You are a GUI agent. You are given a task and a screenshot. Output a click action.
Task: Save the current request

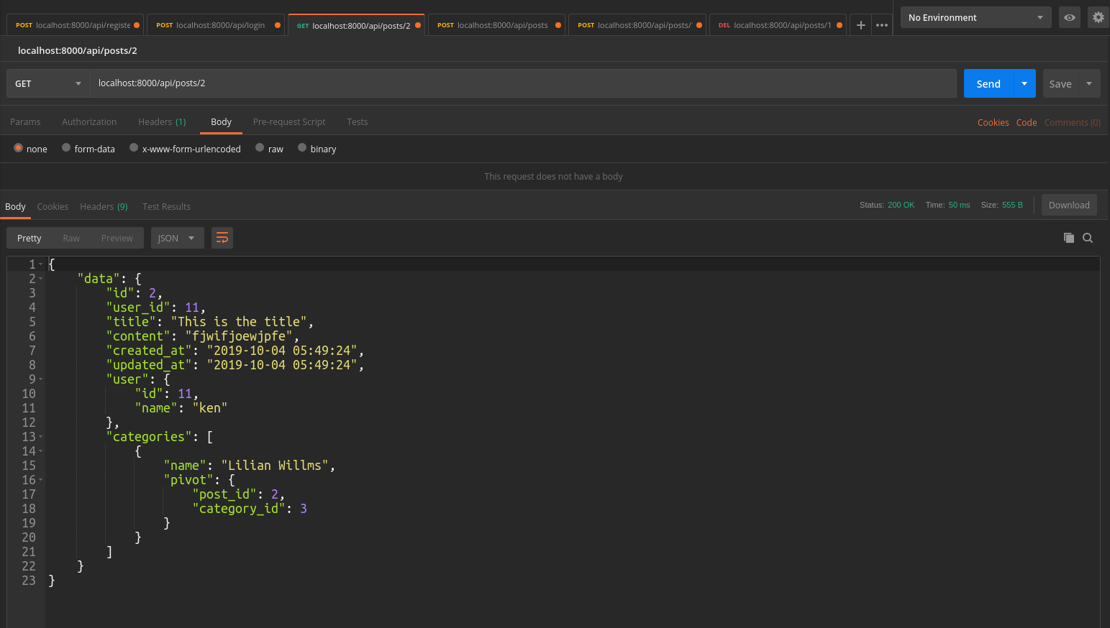[x=1060, y=83]
